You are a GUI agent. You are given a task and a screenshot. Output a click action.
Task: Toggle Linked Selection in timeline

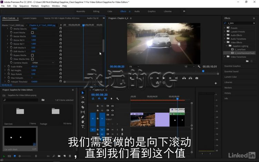(105, 98)
